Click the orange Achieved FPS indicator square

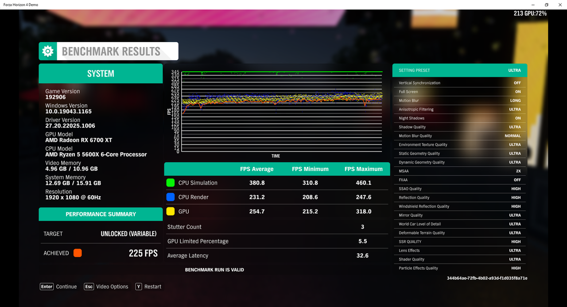(x=78, y=253)
